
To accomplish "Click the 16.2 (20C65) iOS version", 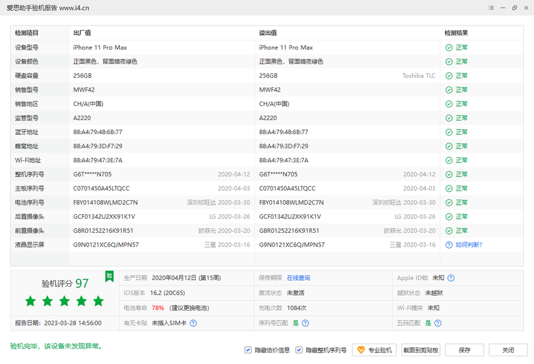I will [x=167, y=293].
